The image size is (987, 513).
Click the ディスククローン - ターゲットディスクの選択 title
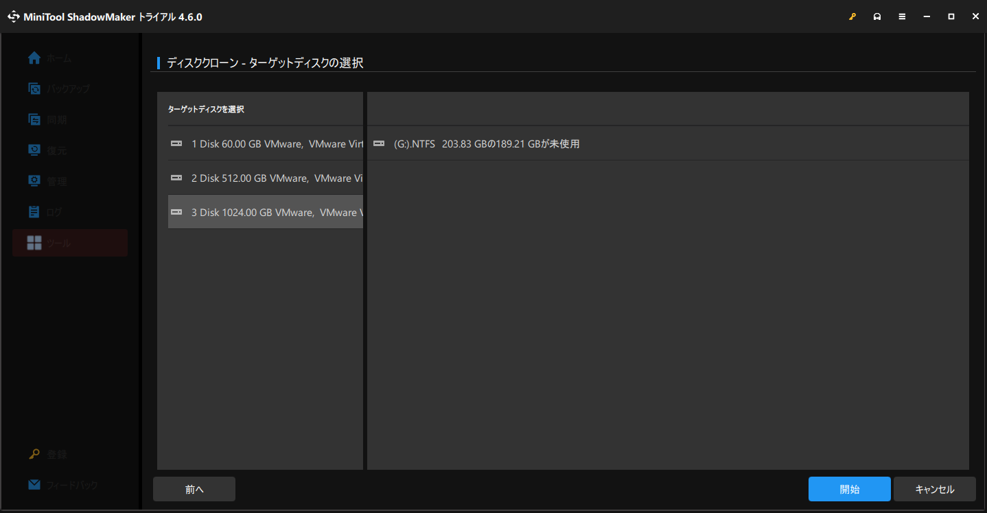265,63
